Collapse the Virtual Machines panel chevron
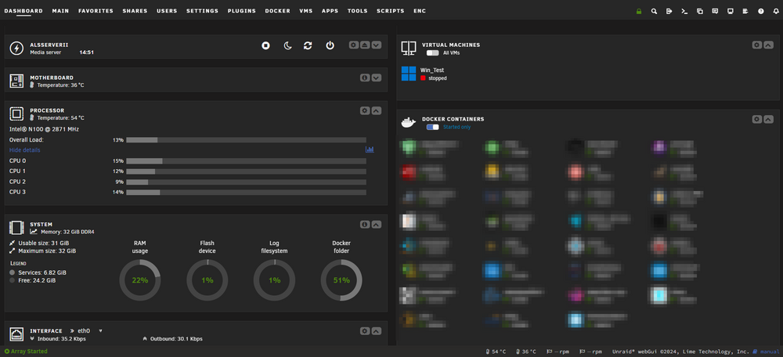Viewport: 783px width, 357px height. [769, 45]
